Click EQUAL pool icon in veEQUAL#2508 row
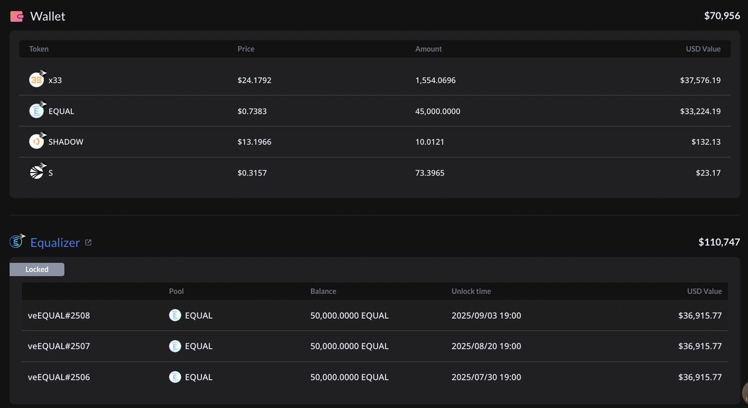Viewport: 748px width, 408px height. click(x=175, y=316)
